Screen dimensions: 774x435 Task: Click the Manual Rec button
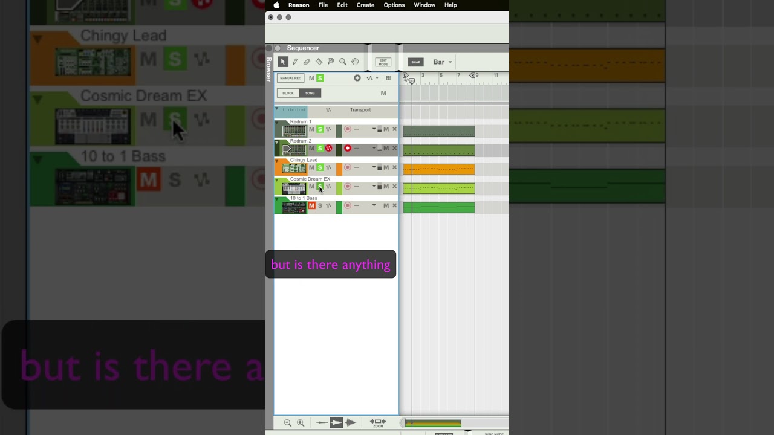290,78
